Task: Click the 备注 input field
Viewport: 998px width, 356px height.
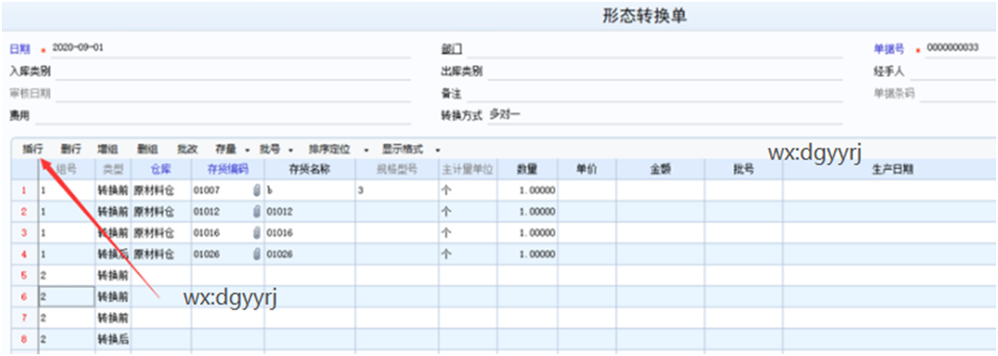Action: [x=654, y=94]
